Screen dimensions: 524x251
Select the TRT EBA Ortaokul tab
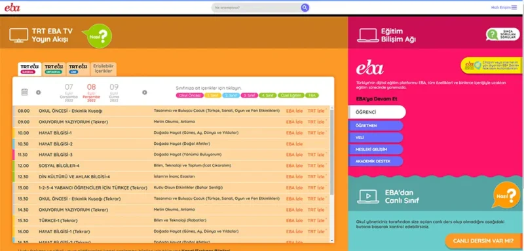tap(54, 69)
